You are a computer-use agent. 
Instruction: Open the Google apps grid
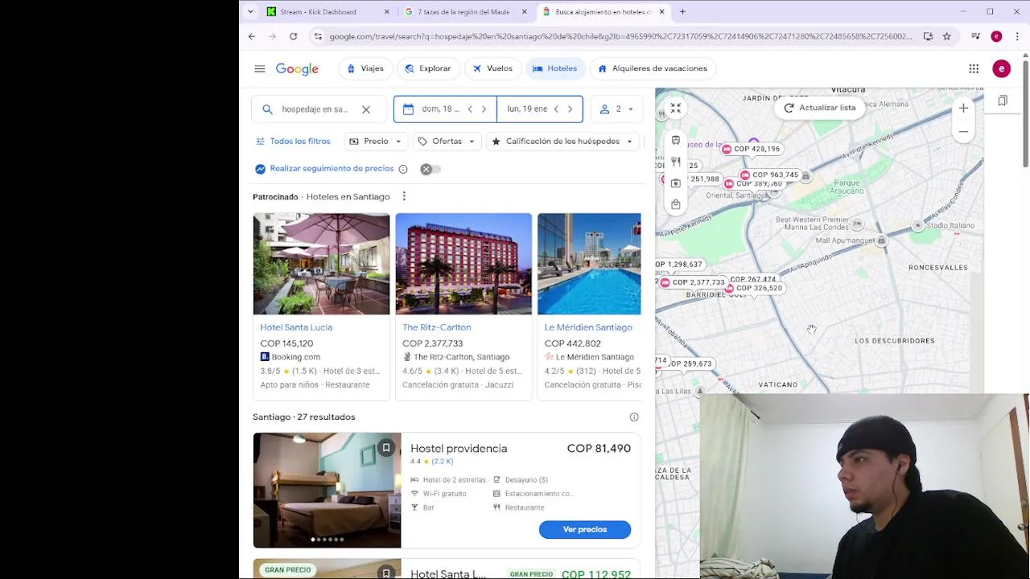[974, 68]
